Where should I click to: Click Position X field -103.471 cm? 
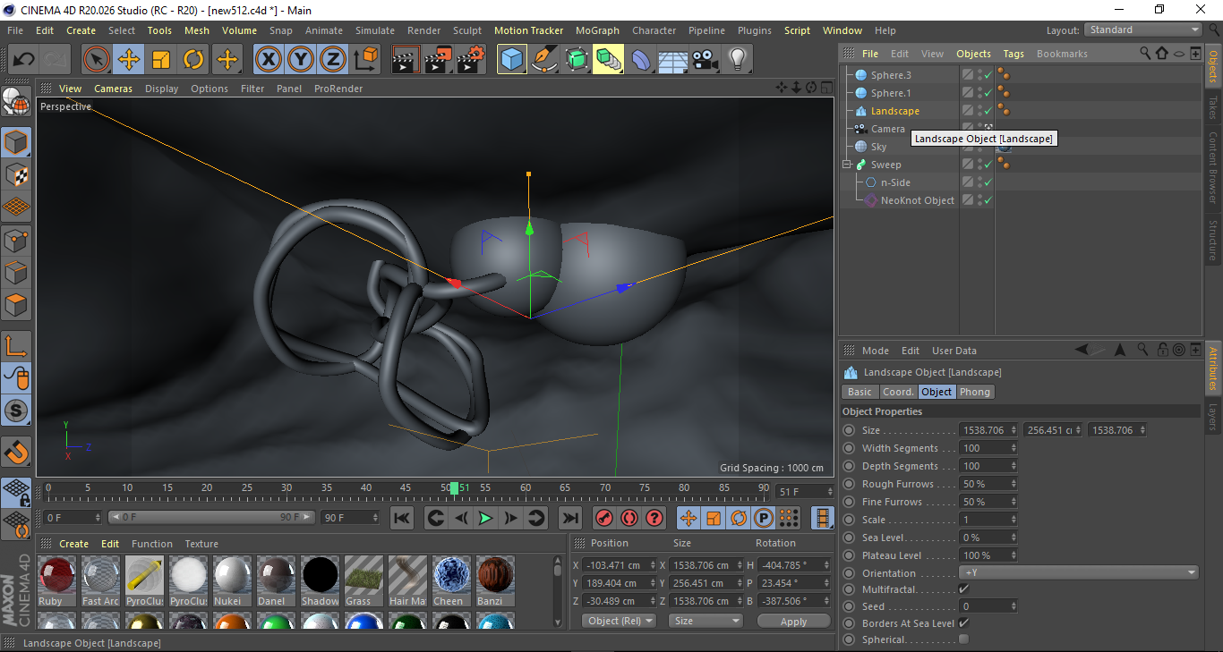tap(618, 565)
